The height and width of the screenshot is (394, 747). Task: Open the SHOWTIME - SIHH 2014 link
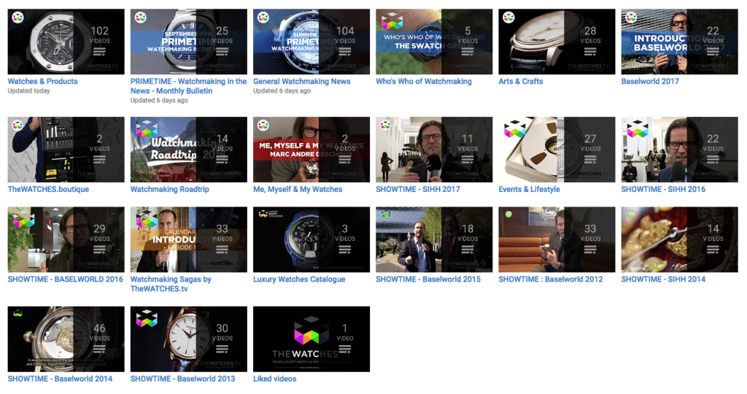point(663,279)
